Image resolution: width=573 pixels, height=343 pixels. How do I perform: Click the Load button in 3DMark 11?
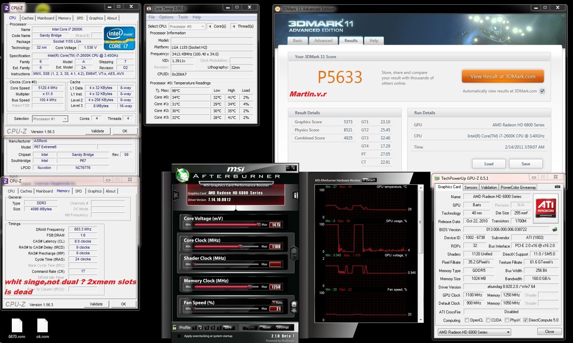click(x=489, y=164)
